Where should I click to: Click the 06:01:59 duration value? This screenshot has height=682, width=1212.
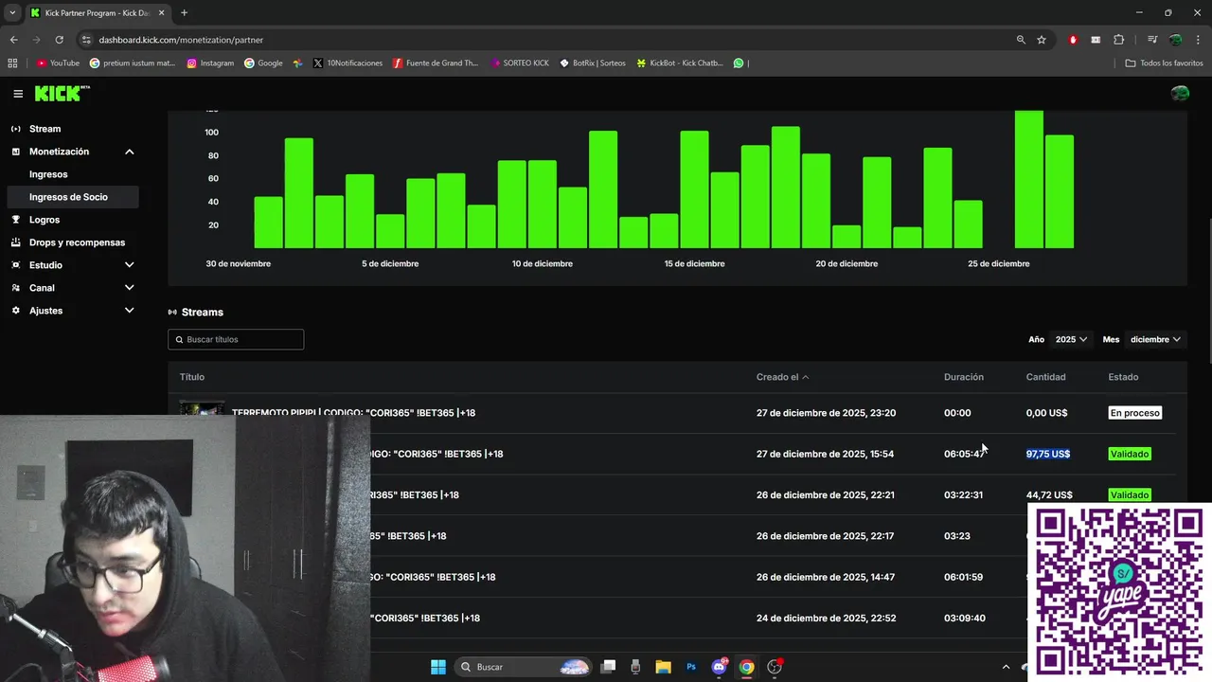point(963,577)
